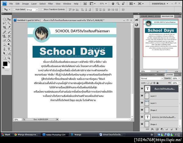Screen dimensions: 183x143
Task: Select the Magic Wand tool
Action: tap(9, 23)
